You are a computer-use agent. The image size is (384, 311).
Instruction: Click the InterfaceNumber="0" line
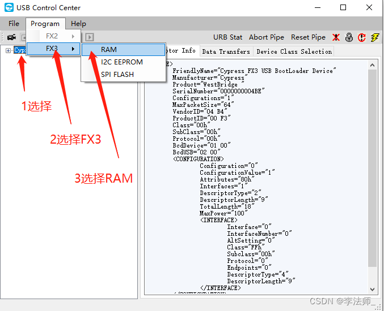pos(259,234)
